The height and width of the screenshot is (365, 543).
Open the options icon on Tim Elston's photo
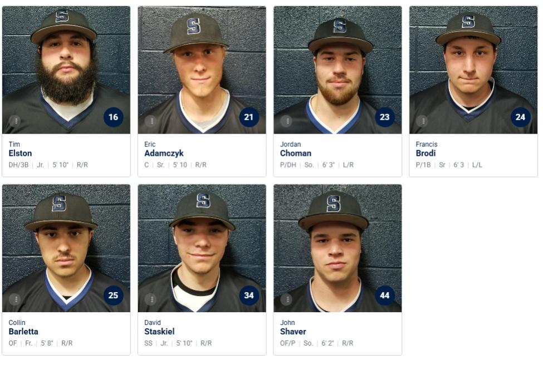point(16,121)
